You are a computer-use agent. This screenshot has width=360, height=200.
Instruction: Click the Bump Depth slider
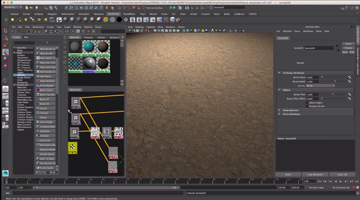pos(333,81)
